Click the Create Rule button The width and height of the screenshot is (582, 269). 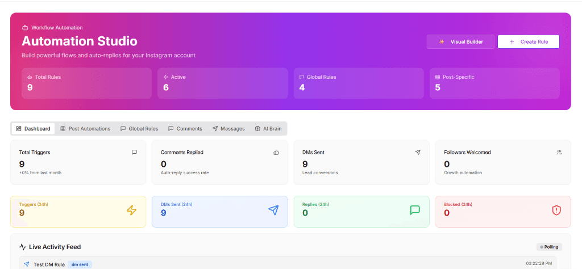pyautogui.click(x=528, y=41)
